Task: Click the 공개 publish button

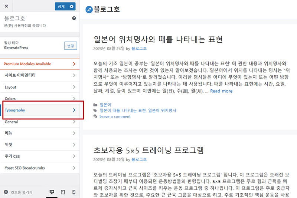Action: click(61, 6)
